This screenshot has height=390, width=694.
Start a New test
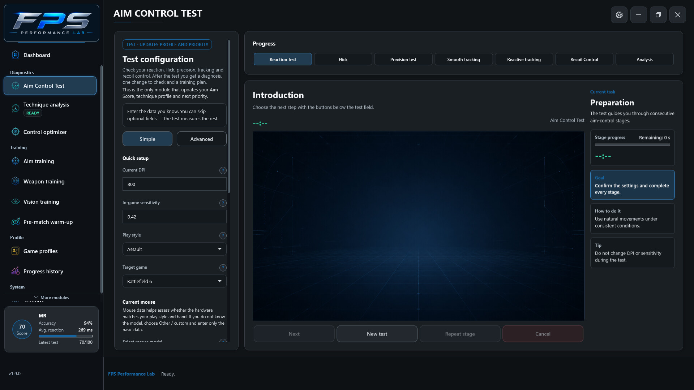pyautogui.click(x=377, y=334)
